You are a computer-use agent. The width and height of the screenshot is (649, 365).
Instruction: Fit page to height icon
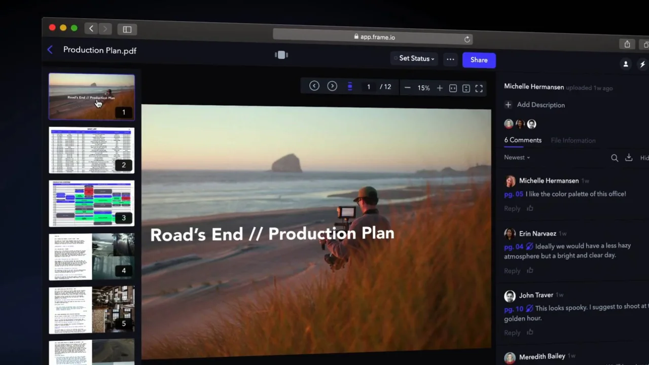tap(466, 89)
